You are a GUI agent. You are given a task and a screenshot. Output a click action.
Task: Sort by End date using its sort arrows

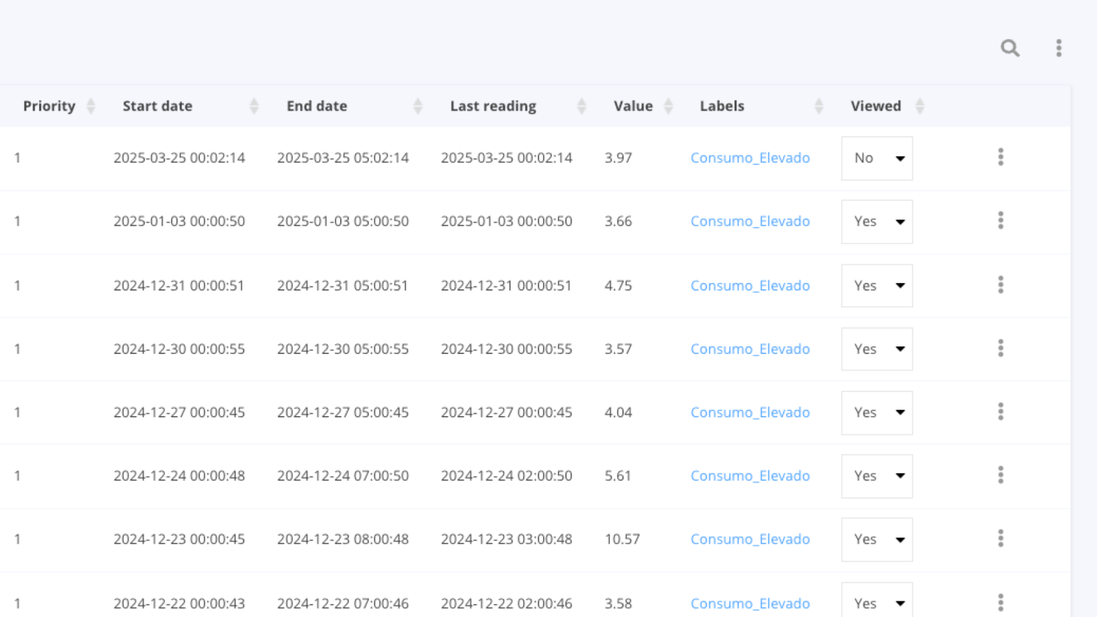click(418, 106)
